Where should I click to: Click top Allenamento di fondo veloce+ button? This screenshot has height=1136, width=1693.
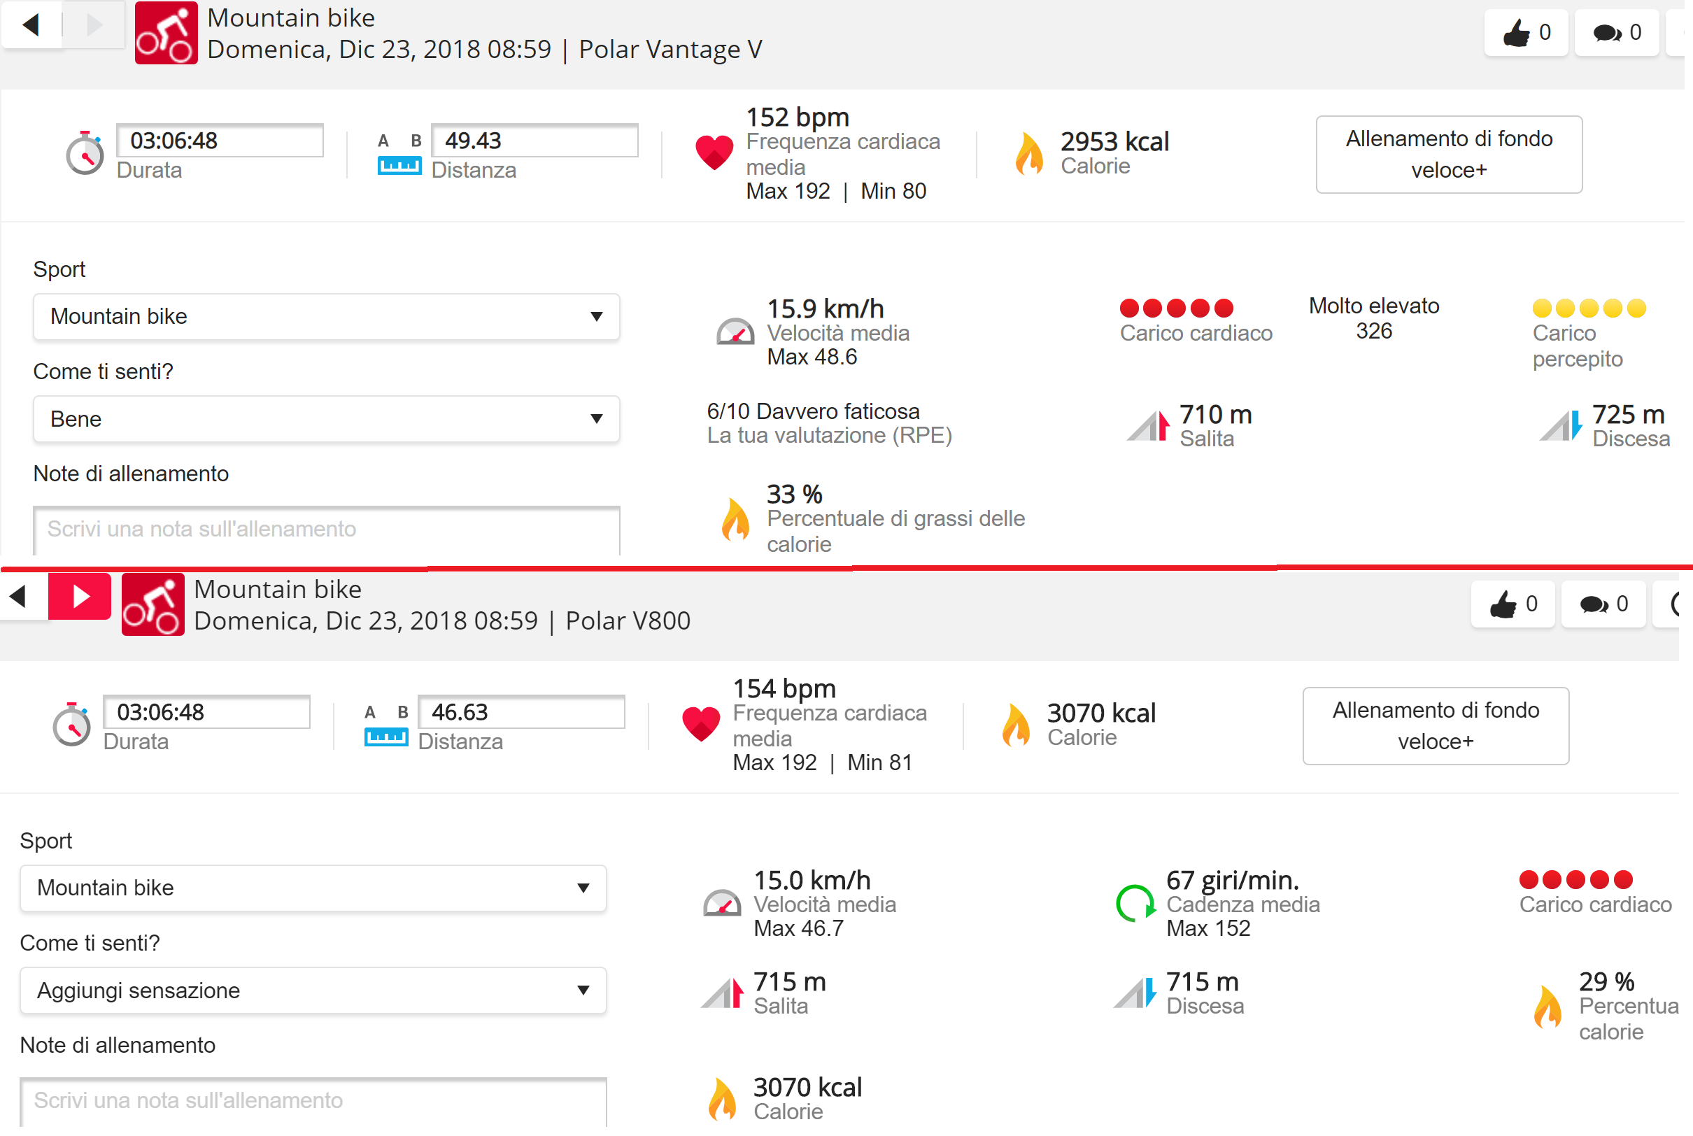point(1448,155)
